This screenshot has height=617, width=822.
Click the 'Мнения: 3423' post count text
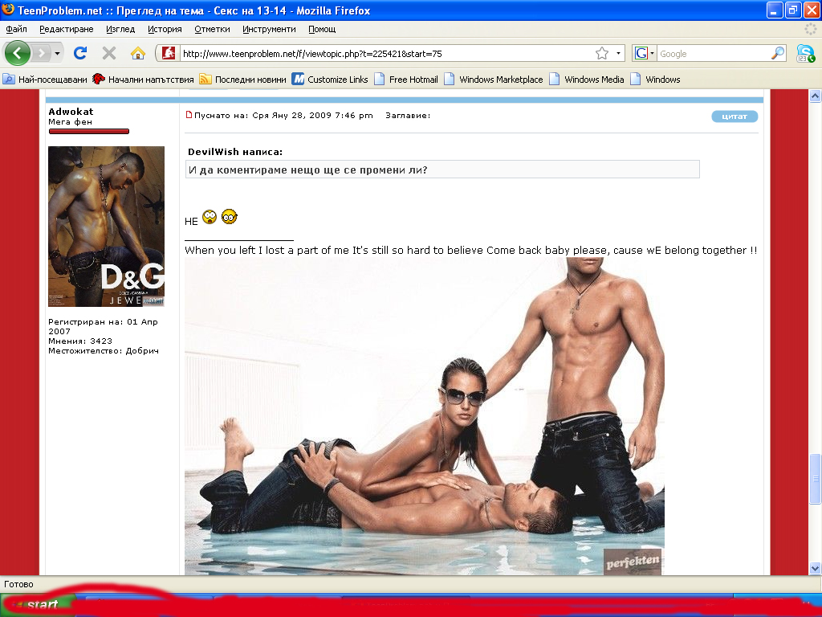coord(80,341)
